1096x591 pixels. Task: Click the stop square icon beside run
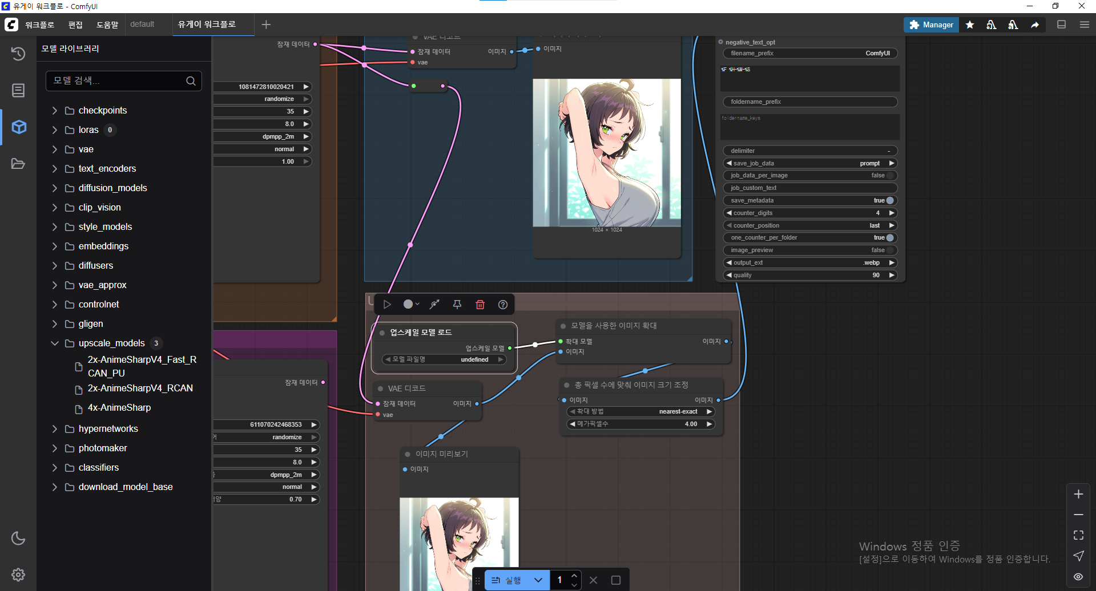click(x=616, y=580)
